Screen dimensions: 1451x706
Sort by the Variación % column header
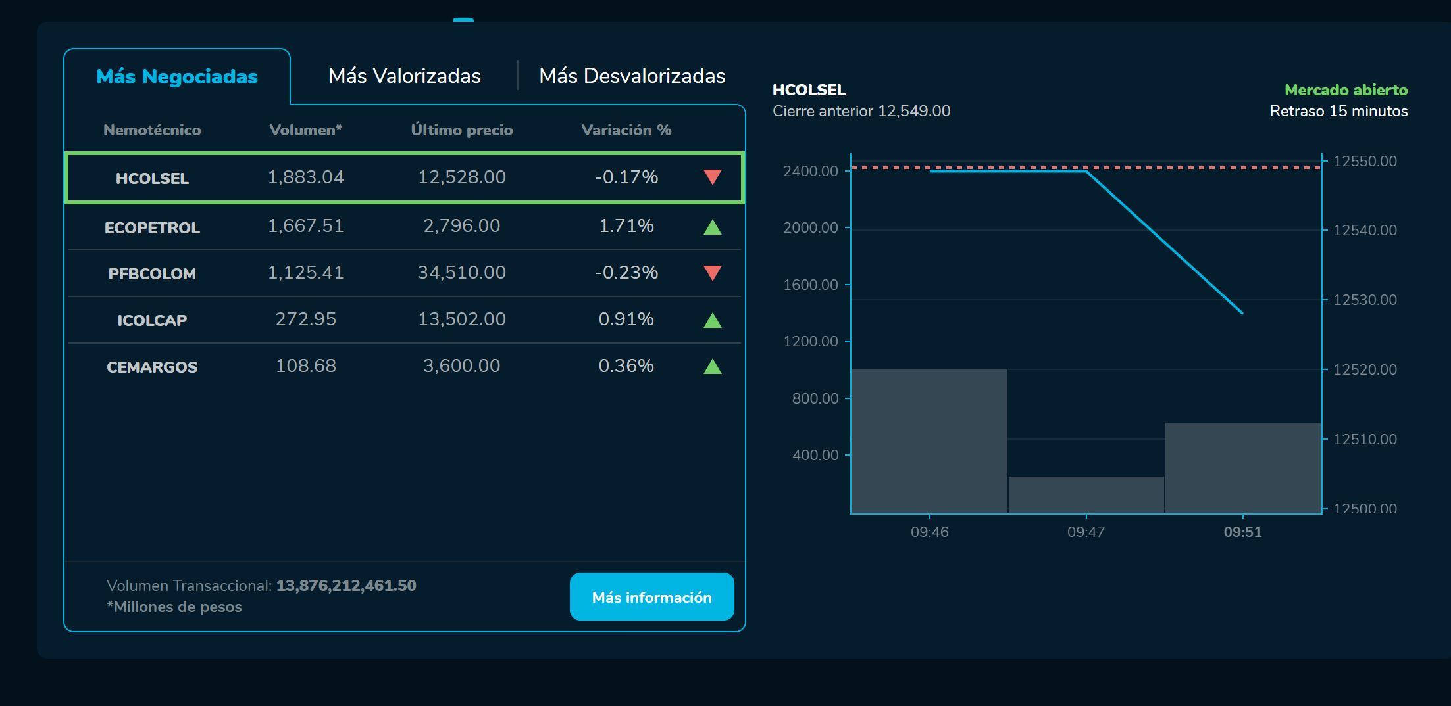click(x=626, y=129)
